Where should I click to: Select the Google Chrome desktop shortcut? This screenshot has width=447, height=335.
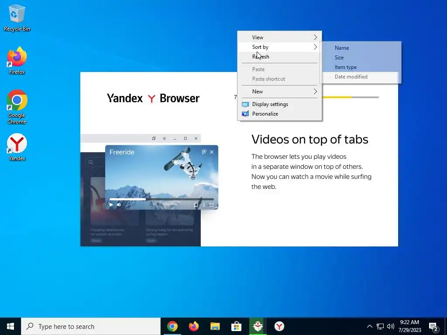(17, 107)
